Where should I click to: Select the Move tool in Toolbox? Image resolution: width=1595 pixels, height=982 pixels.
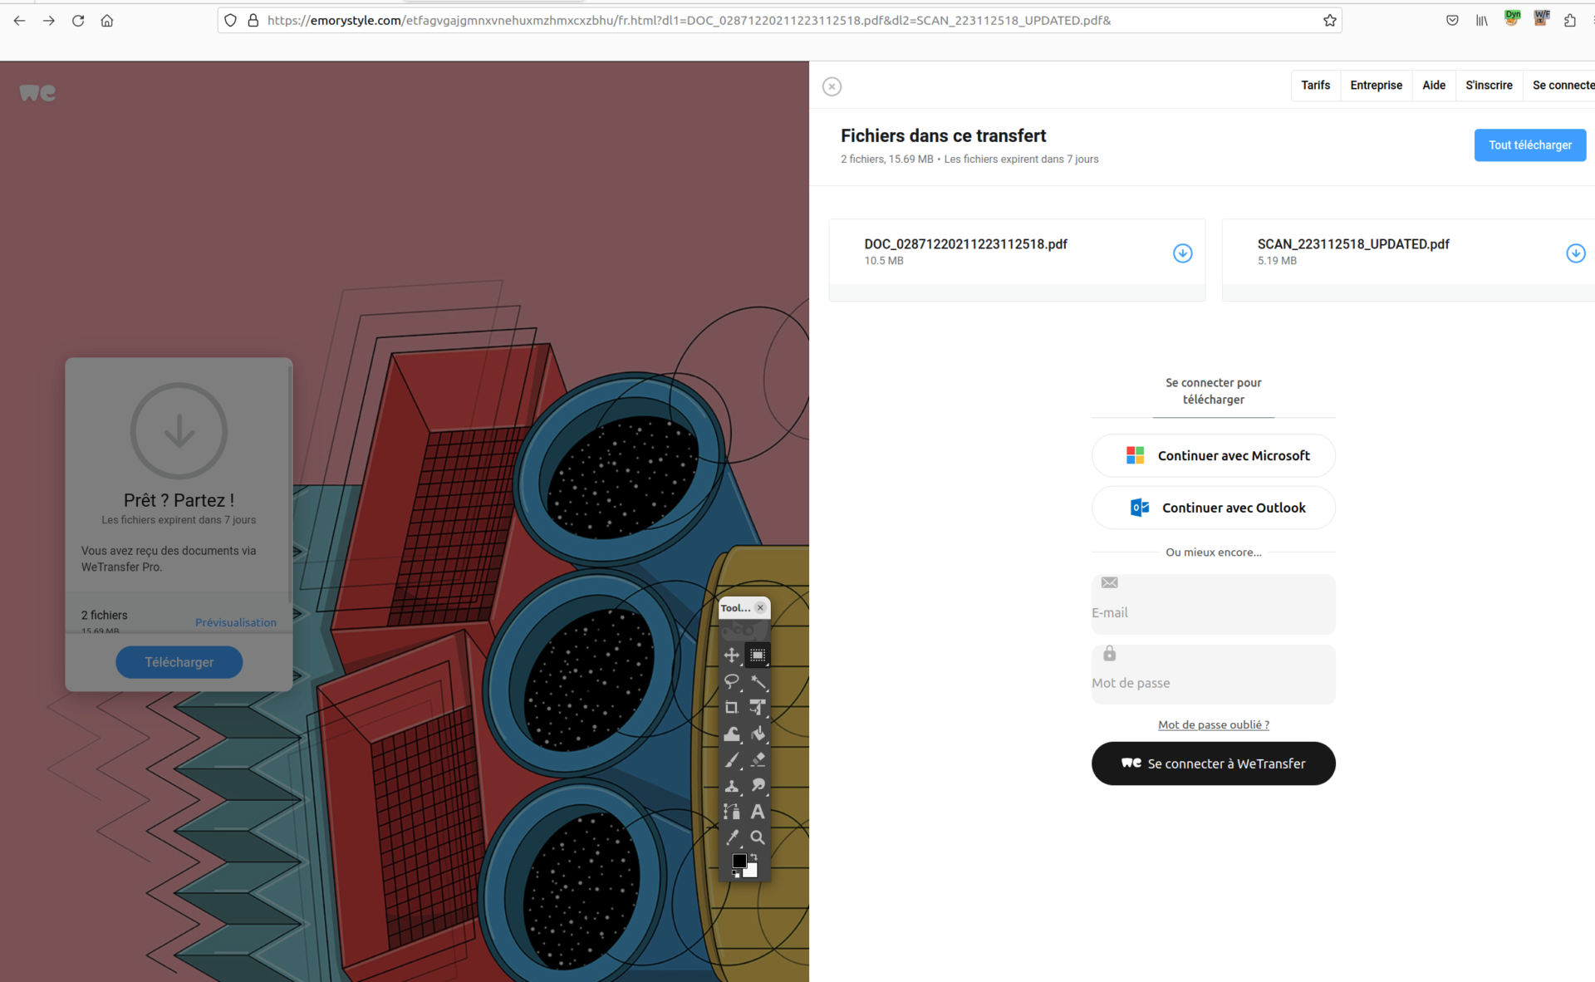731,655
